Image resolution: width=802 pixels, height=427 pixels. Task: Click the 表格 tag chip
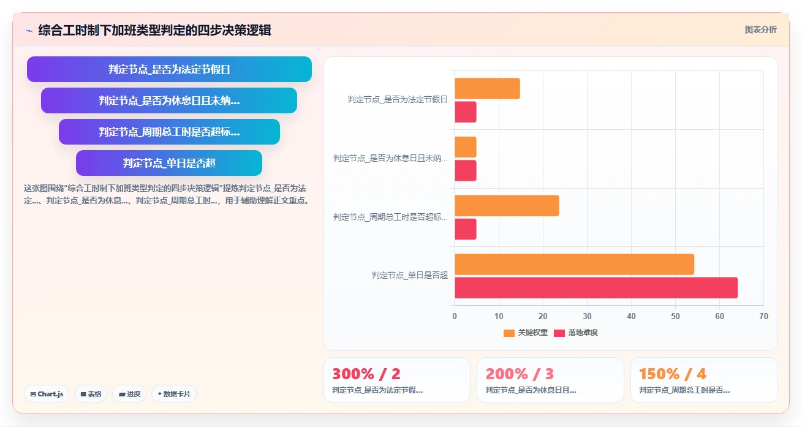click(91, 394)
